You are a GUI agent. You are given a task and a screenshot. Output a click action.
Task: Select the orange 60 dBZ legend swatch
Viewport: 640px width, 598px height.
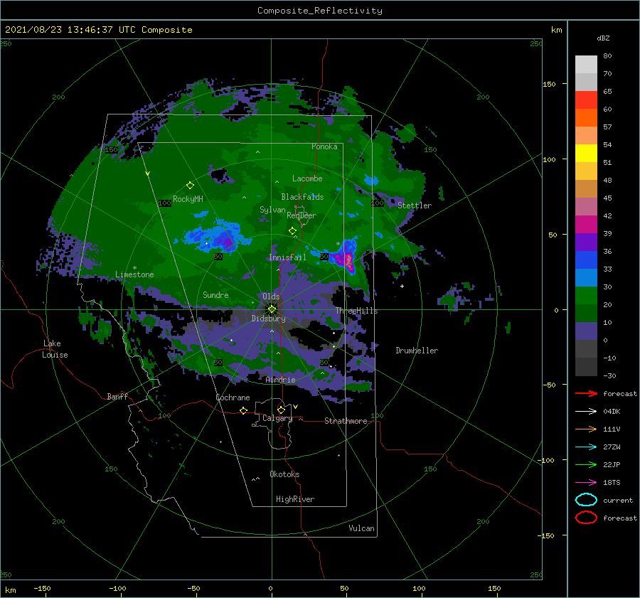[586, 117]
